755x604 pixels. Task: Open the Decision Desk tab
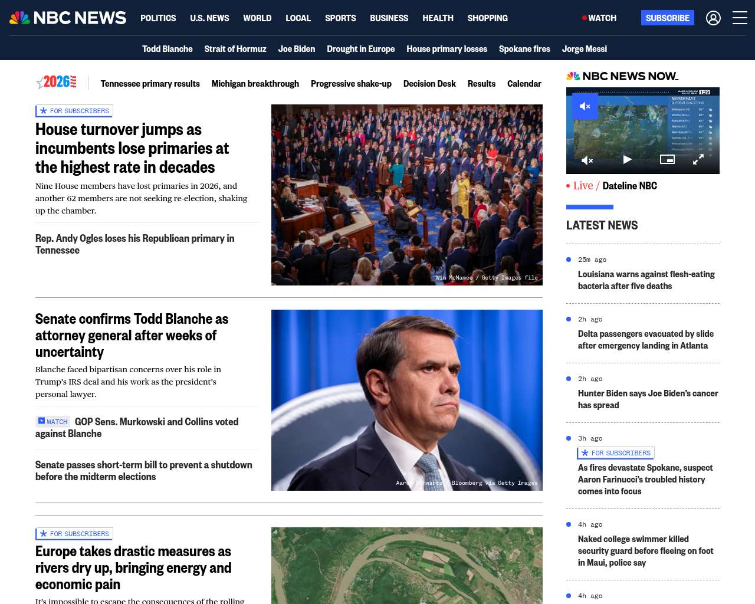click(x=429, y=84)
